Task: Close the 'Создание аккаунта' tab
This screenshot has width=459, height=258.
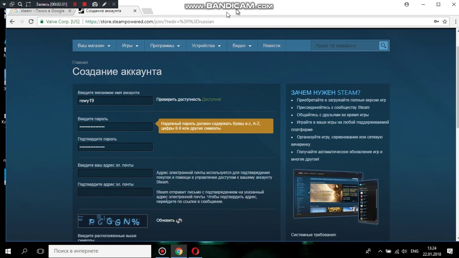Action: point(135,11)
